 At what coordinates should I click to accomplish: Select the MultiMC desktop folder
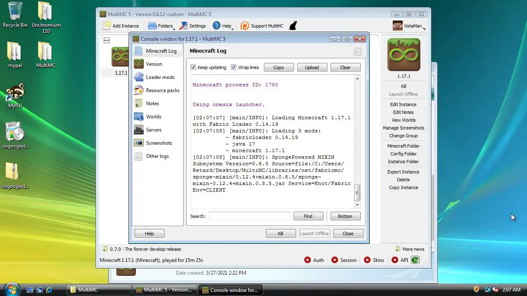click(46, 55)
